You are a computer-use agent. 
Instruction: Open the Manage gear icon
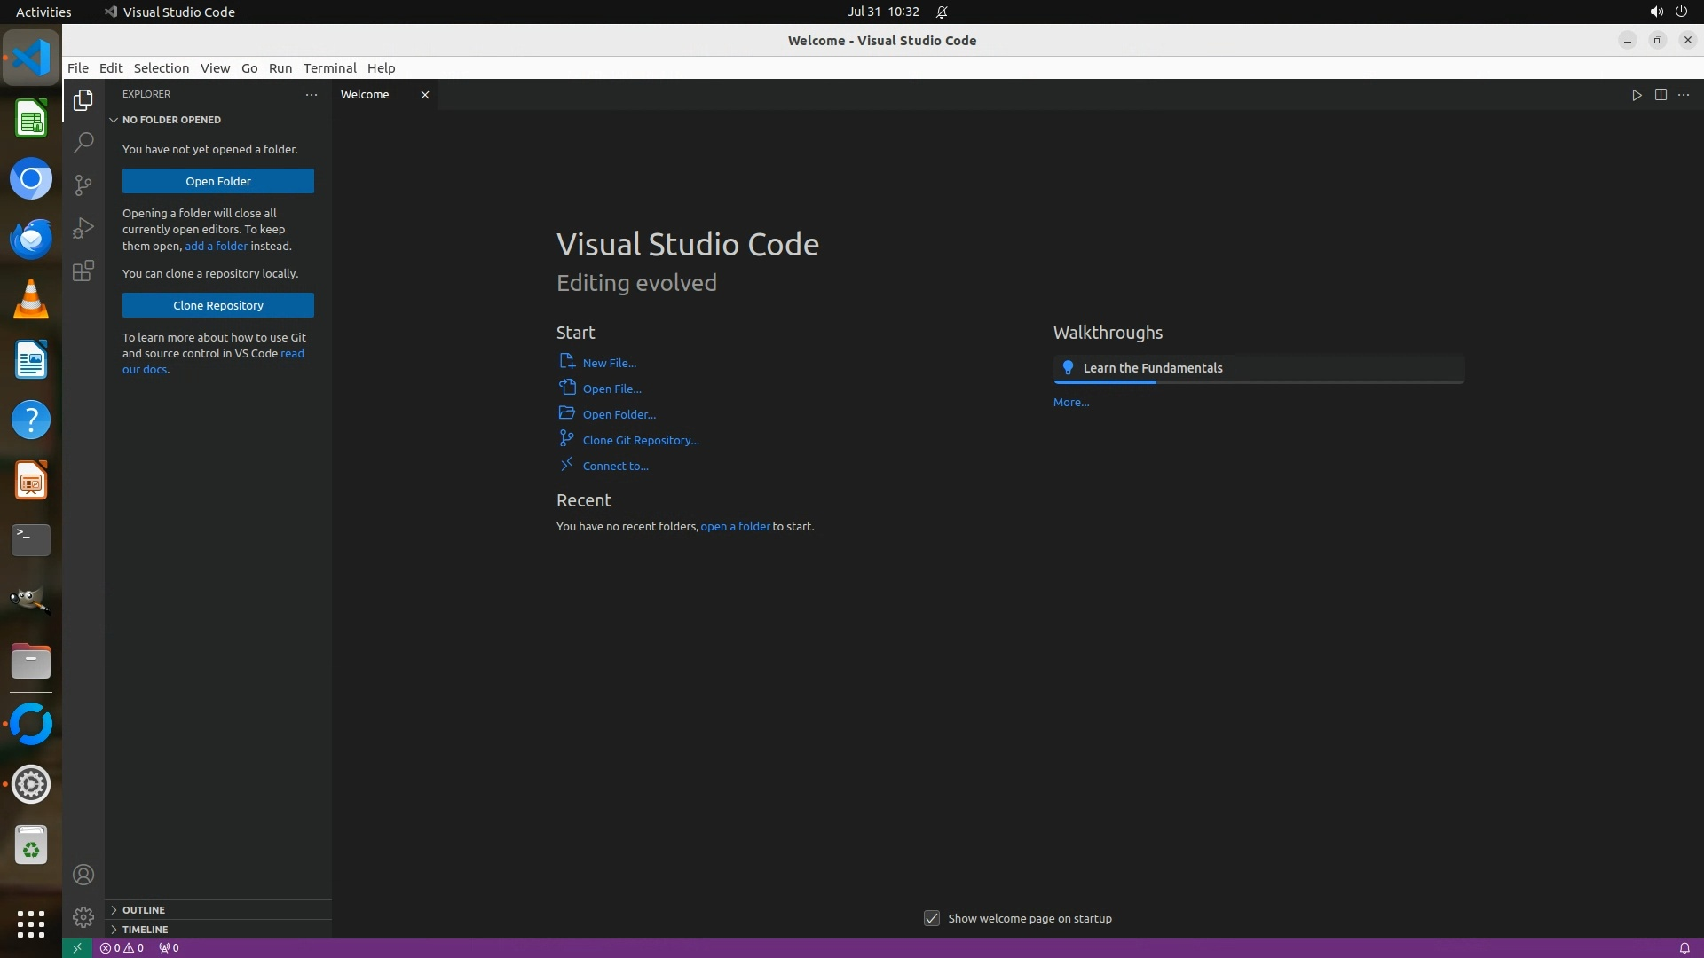pyautogui.click(x=83, y=916)
